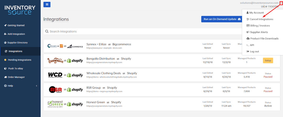Click the lifebuoy icon beside Help

pyautogui.click(x=6, y=86)
